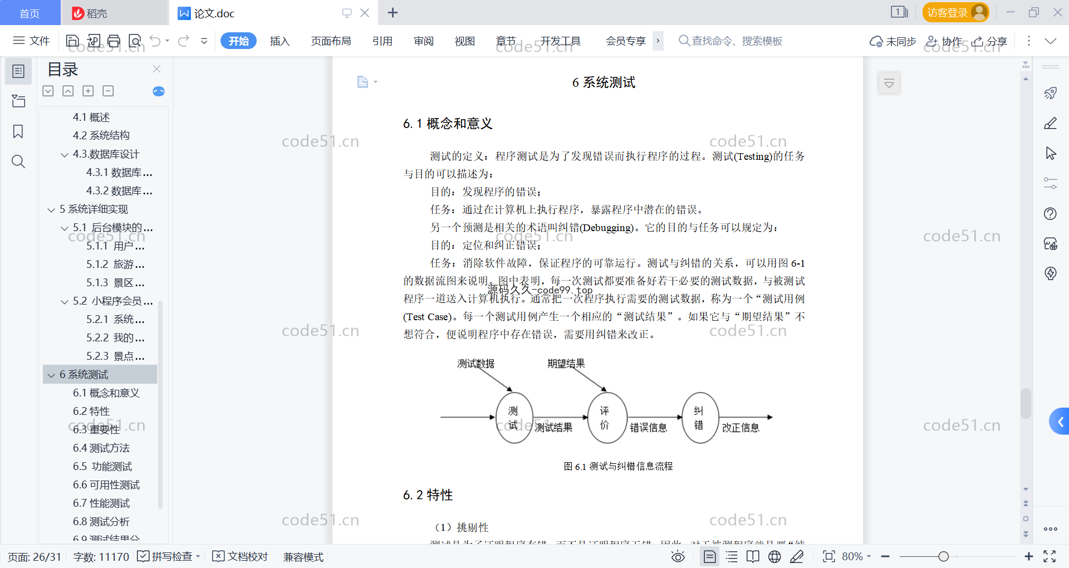Collapse the 5.1 后台模块 outline node
The image size is (1069, 568).
(x=65, y=228)
